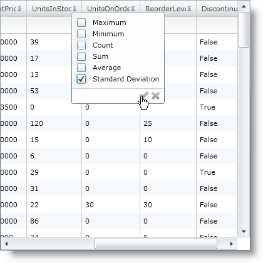Click UnitsOnOrder cell in stock-22 row
This screenshot has height=263, width=263.
(x=111, y=205)
